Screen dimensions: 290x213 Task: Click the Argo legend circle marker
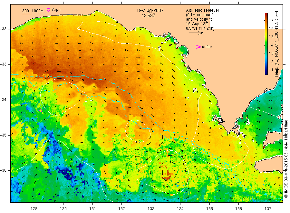click(x=48, y=10)
